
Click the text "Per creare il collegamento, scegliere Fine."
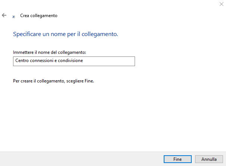click(53, 81)
